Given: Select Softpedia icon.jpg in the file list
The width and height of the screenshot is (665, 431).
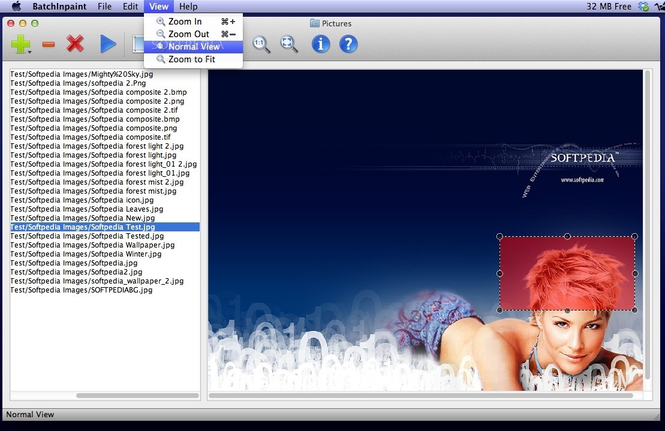Looking at the screenshot, I should (x=82, y=200).
